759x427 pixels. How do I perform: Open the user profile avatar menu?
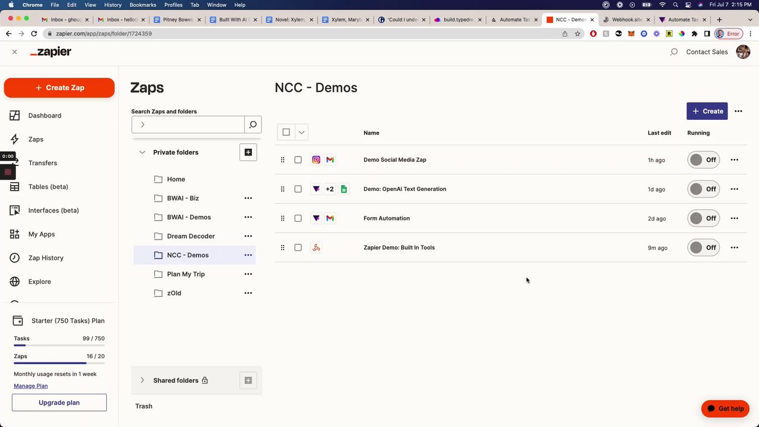pyautogui.click(x=743, y=52)
